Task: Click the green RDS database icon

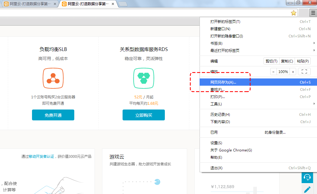Action: [144, 78]
